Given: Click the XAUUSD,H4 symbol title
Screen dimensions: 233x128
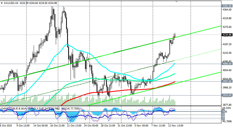Looking at the screenshot, I should point(10,3).
